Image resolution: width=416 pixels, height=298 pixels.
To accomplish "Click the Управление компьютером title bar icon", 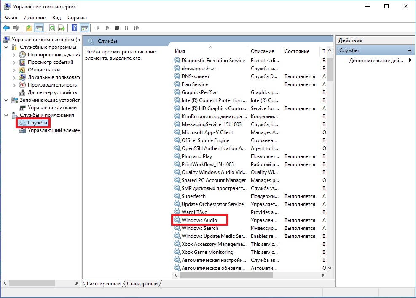I will coord(7,6).
